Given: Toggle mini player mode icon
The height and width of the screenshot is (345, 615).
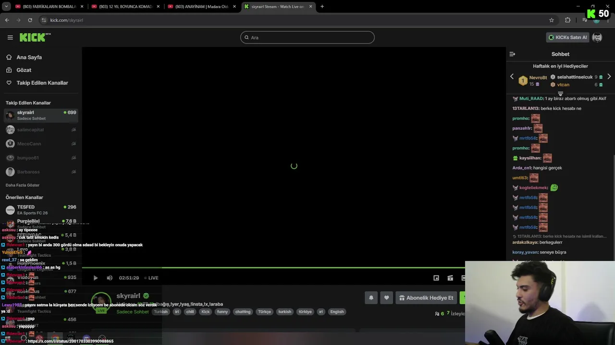Looking at the screenshot, I should pos(436,278).
